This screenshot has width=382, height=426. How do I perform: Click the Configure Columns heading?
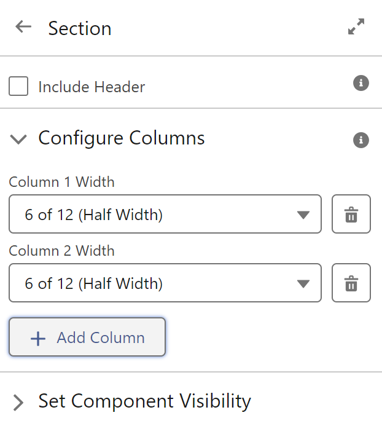pos(122,138)
